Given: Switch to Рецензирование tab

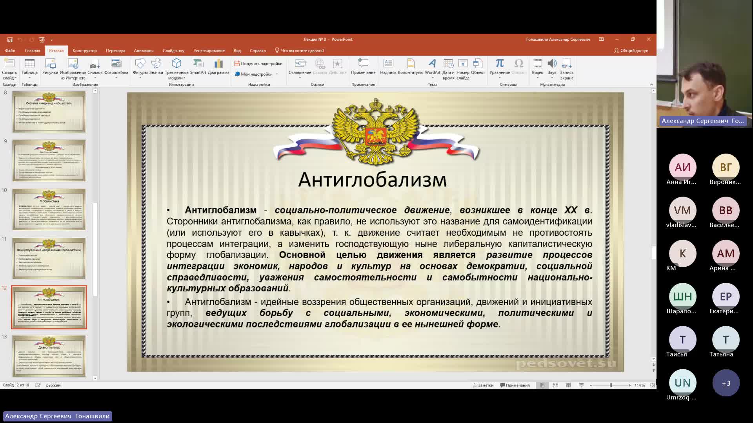Looking at the screenshot, I should [209, 51].
